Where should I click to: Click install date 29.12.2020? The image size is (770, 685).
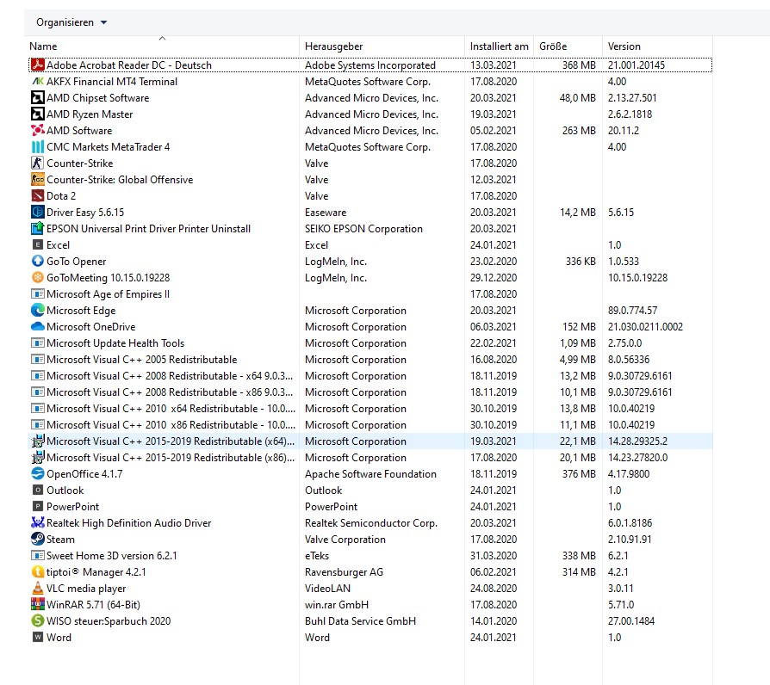click(493, 278)
